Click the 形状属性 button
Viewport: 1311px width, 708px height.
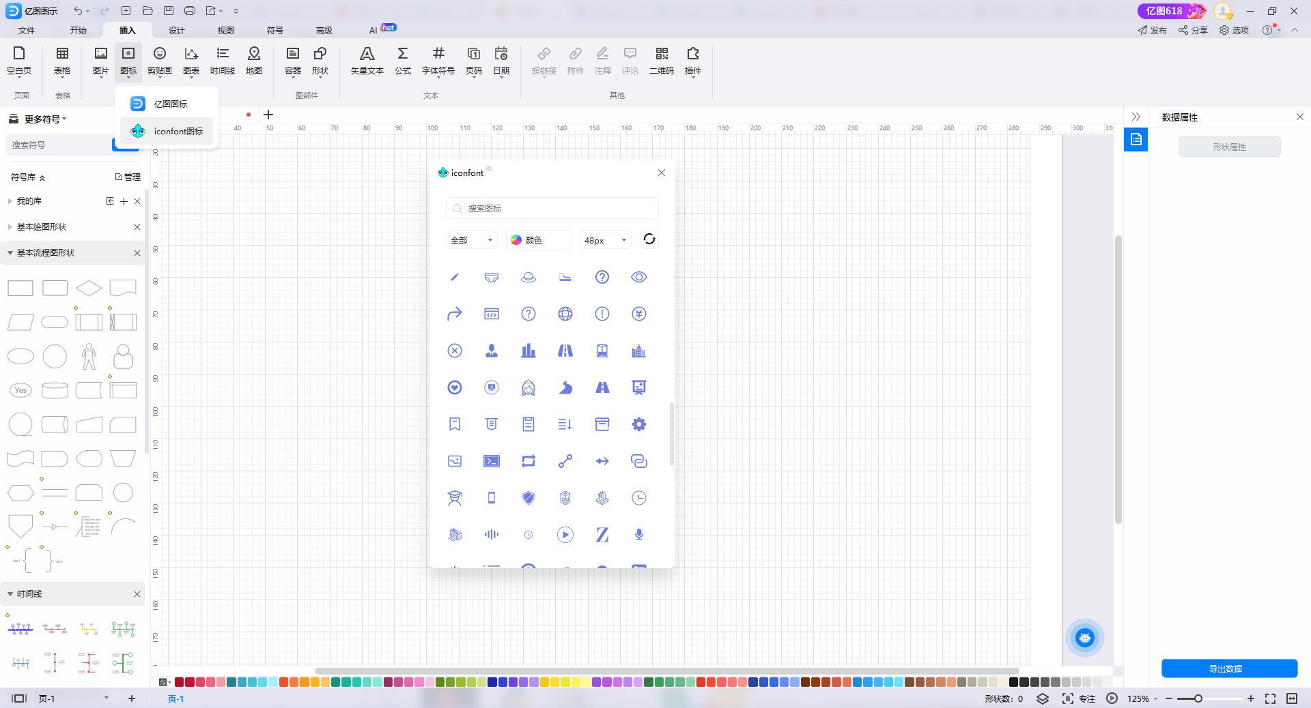pyautogui.click(x=1229, y=147)
